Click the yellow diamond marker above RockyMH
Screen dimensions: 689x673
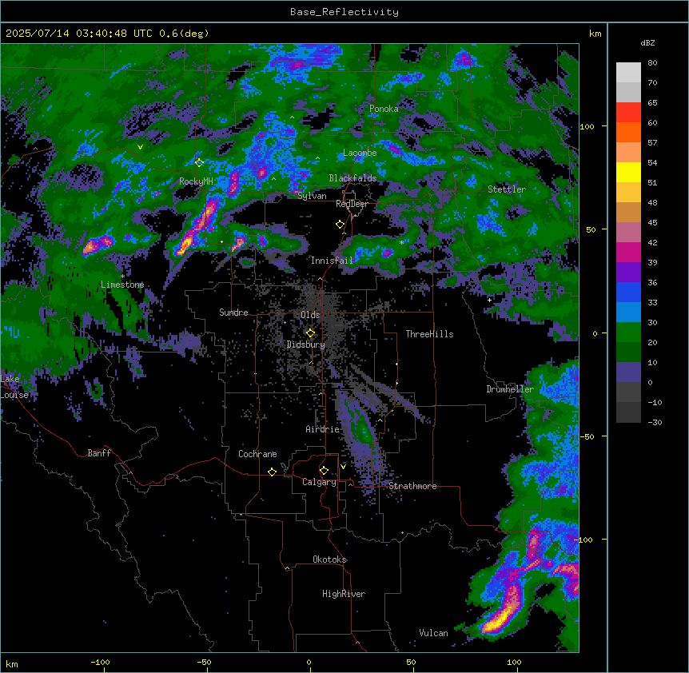(199, 162)
